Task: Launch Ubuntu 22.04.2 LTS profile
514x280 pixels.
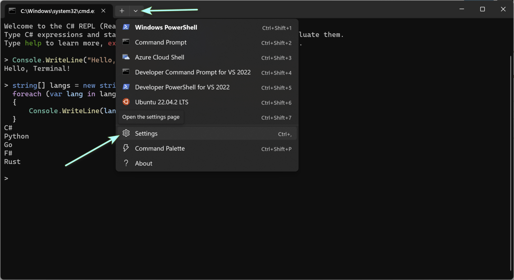Action: [162, 102]
